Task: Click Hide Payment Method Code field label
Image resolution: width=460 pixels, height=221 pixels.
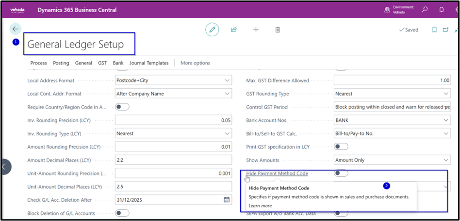Action: tap(277, 174)
